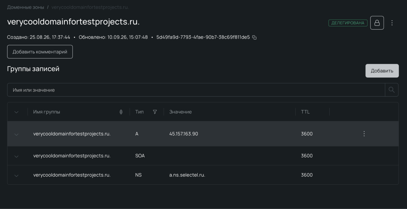Click the Имя группы column header

click(47, 112)
